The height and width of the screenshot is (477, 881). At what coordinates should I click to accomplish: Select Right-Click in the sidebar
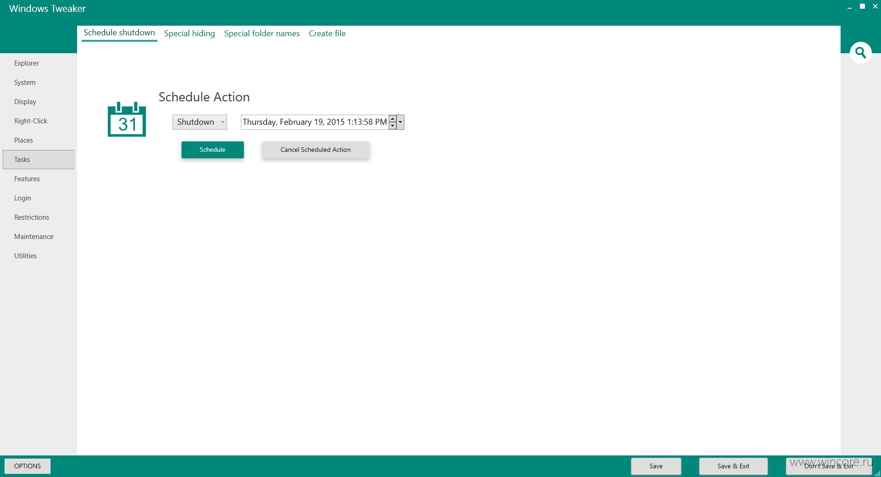tap(39, 121)
